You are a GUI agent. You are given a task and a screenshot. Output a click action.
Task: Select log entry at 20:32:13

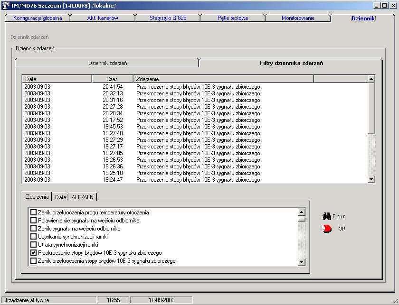pyautogui.click(x=195, y=93)
